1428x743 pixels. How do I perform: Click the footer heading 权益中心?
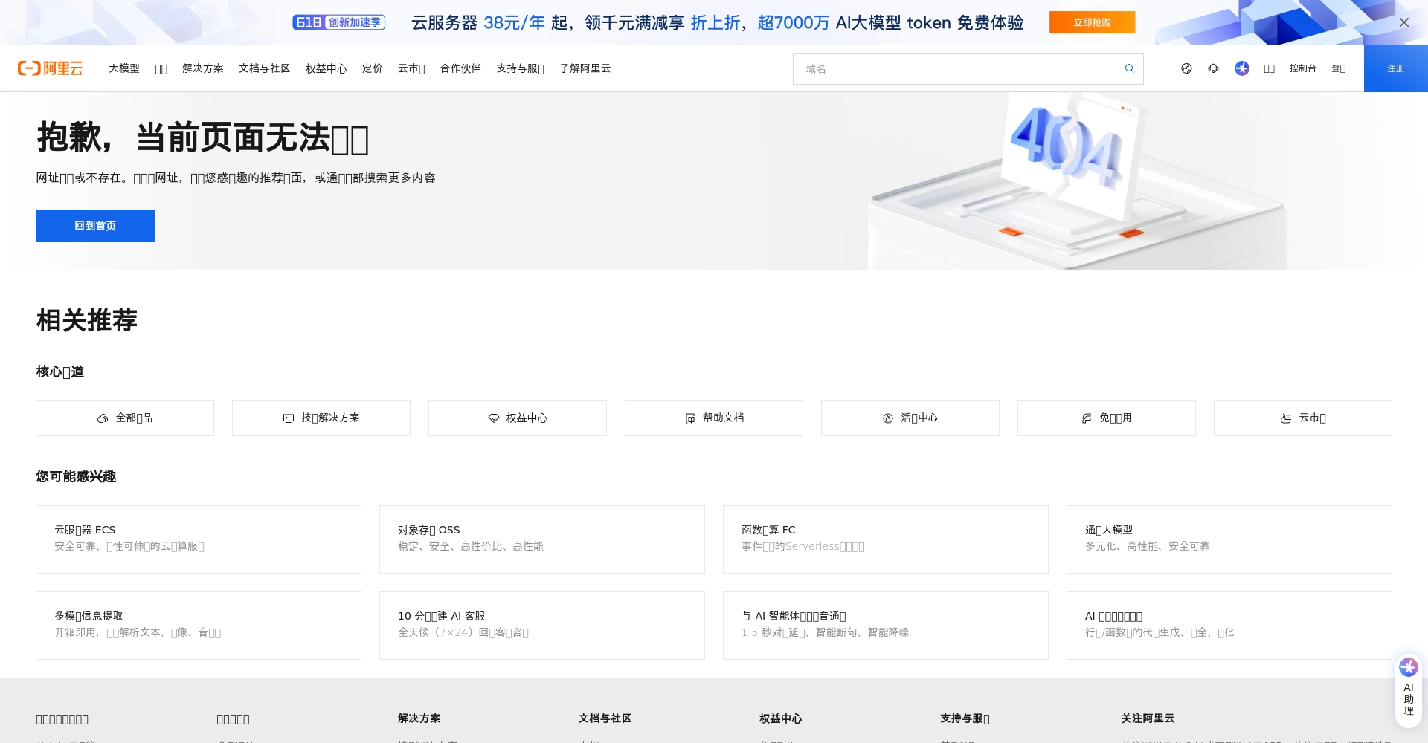tap(780, 718)
